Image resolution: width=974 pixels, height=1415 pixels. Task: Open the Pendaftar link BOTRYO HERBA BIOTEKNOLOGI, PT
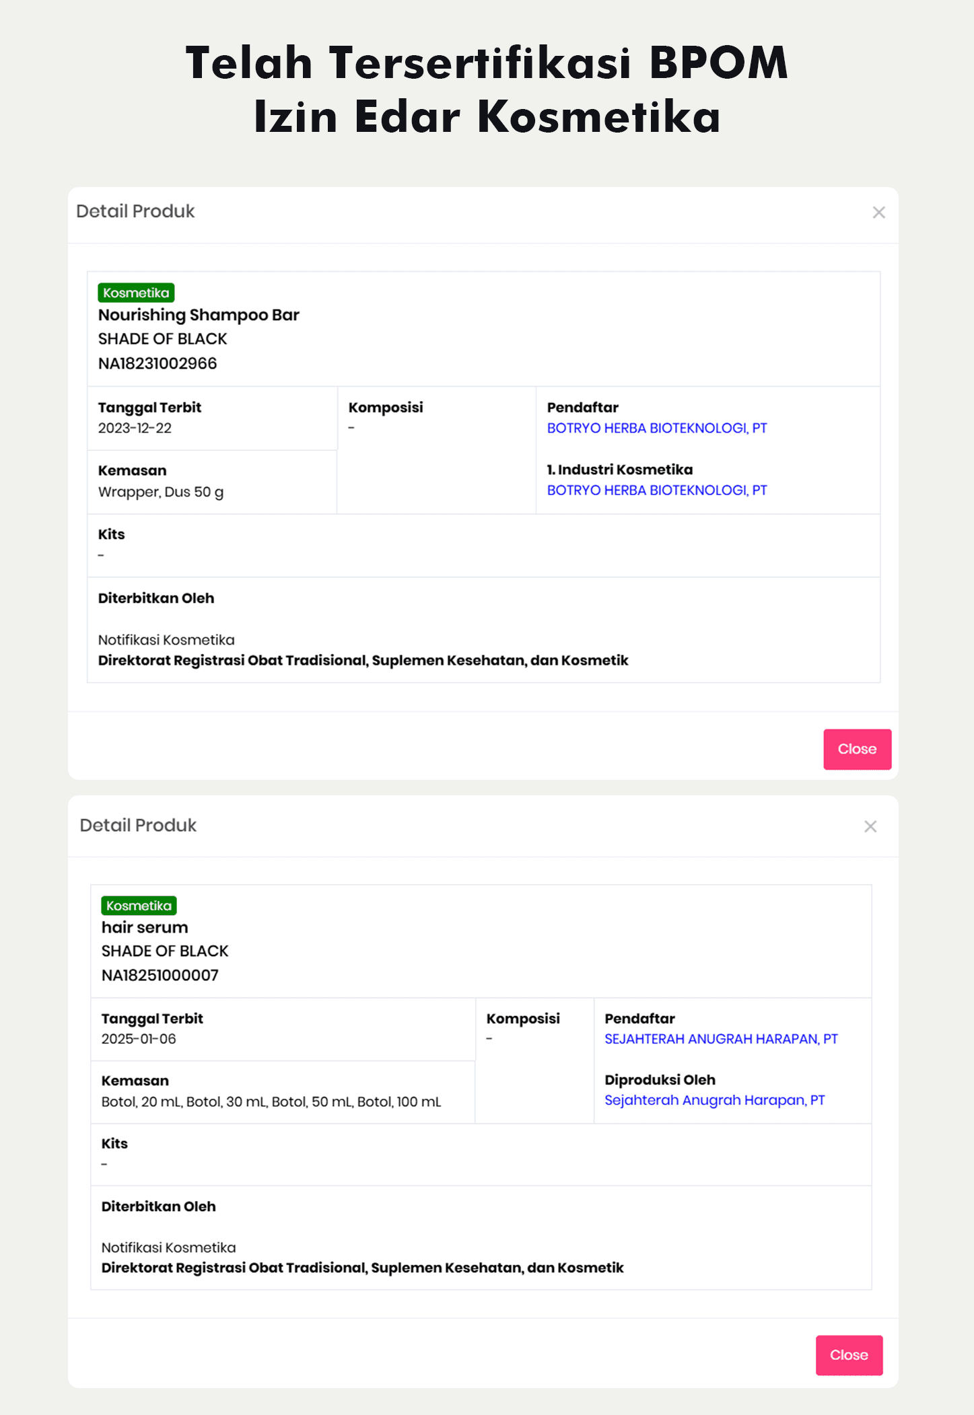click(657, 429)
